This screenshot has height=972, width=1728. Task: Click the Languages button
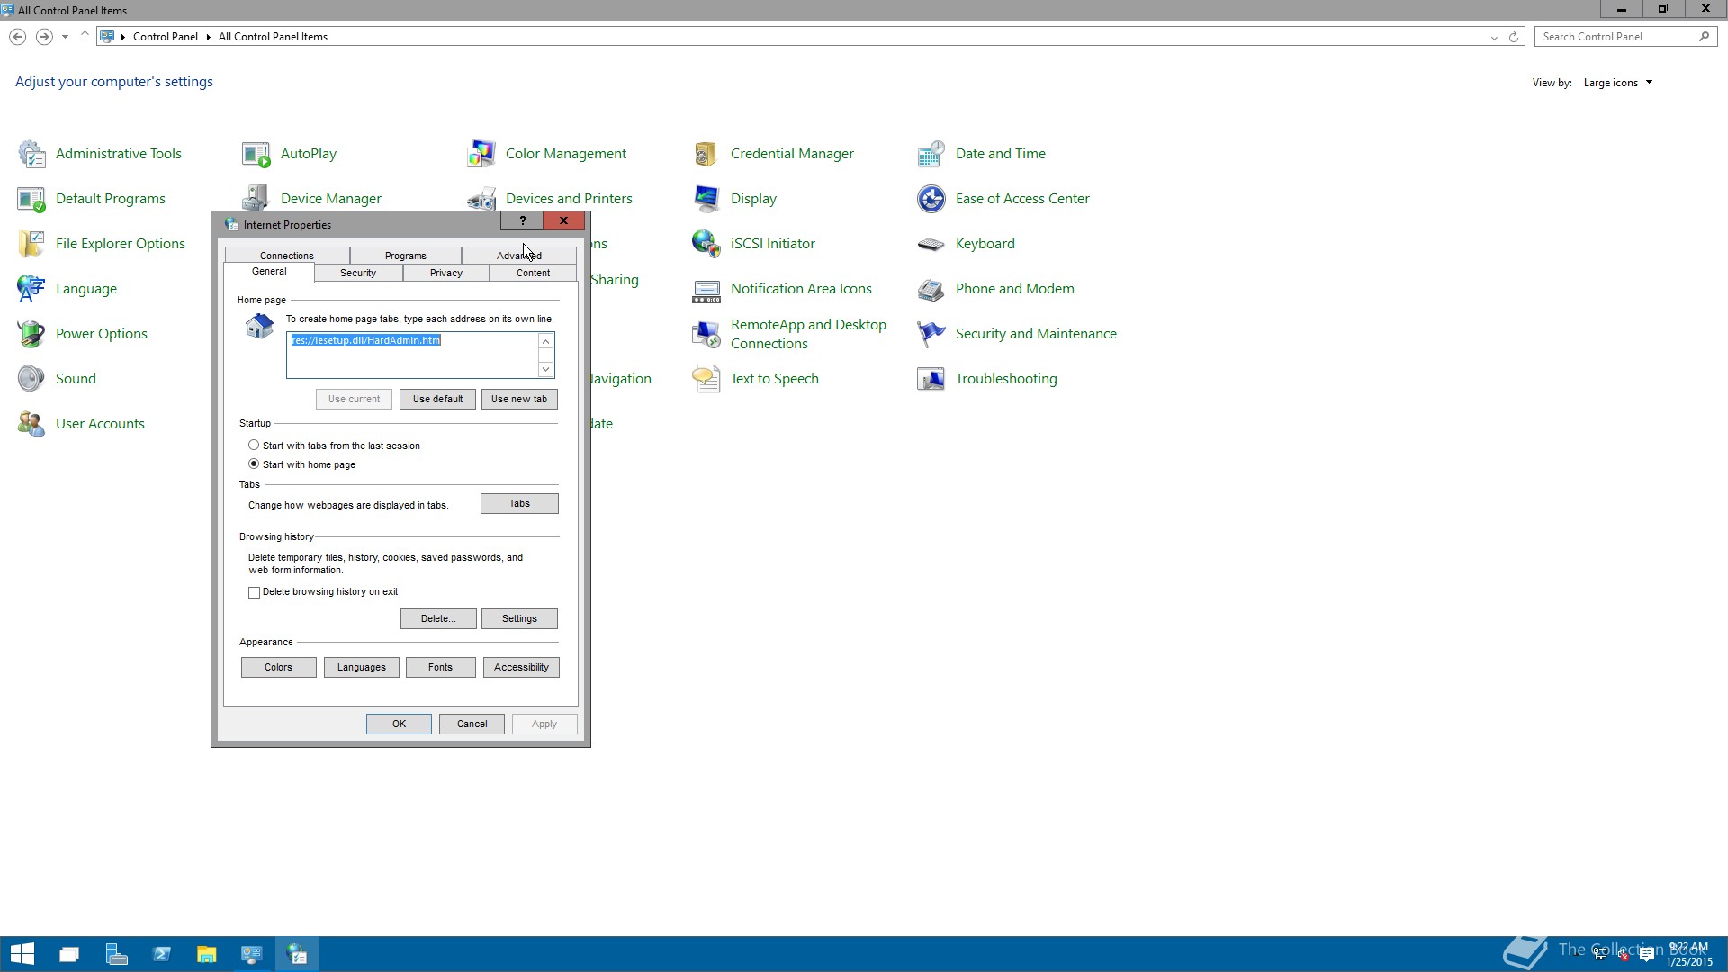click(362, 667)
